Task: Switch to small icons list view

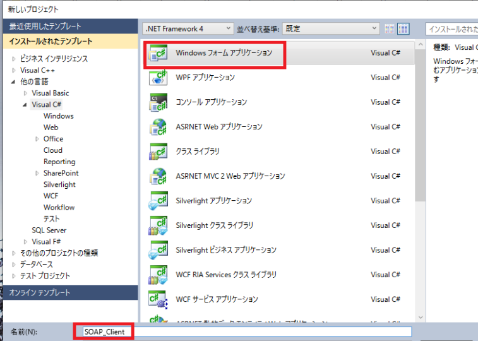Action: pyautogui.click(x=390, y=28)
